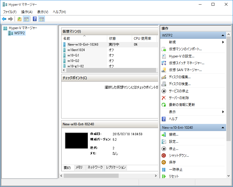Viewport: 233px width, 187px height.
Task: Click the VM list horizontal scroll left arrow
Action: pyautogui.click(x=64, y=70)
